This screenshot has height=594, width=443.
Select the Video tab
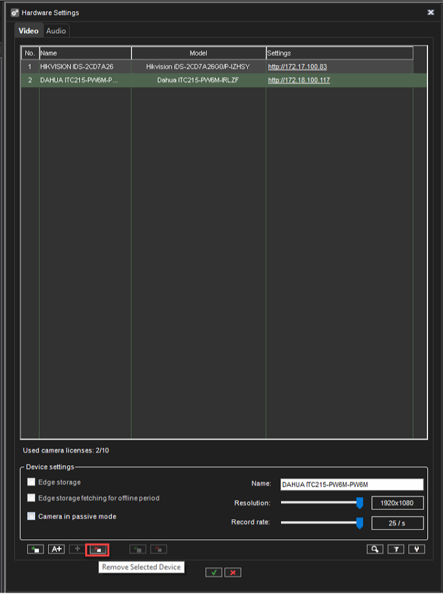29,31
